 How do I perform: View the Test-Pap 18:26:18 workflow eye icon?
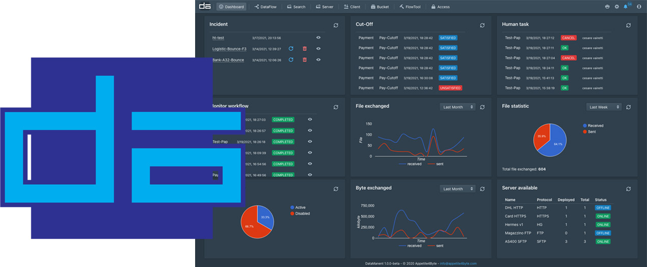coord(310,142)
